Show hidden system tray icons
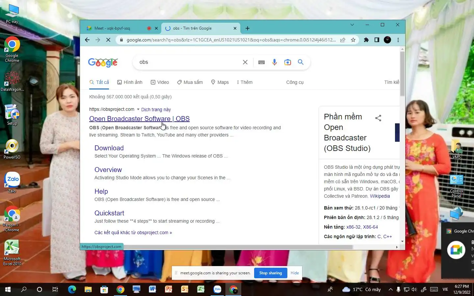 tap(390, 289)
